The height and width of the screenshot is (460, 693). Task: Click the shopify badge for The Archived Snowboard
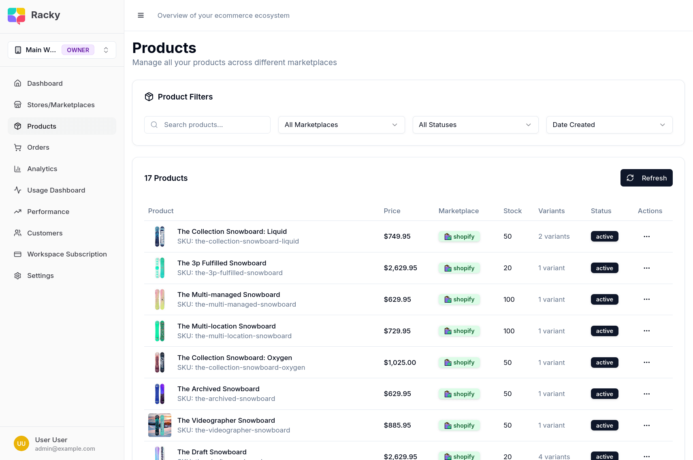(x=459, y=394)
